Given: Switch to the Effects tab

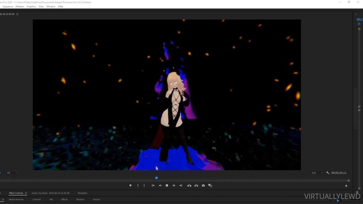Looking at the screenshot, I should 64,199.
